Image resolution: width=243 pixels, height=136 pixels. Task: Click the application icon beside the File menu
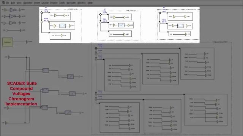tap(3, 3)
